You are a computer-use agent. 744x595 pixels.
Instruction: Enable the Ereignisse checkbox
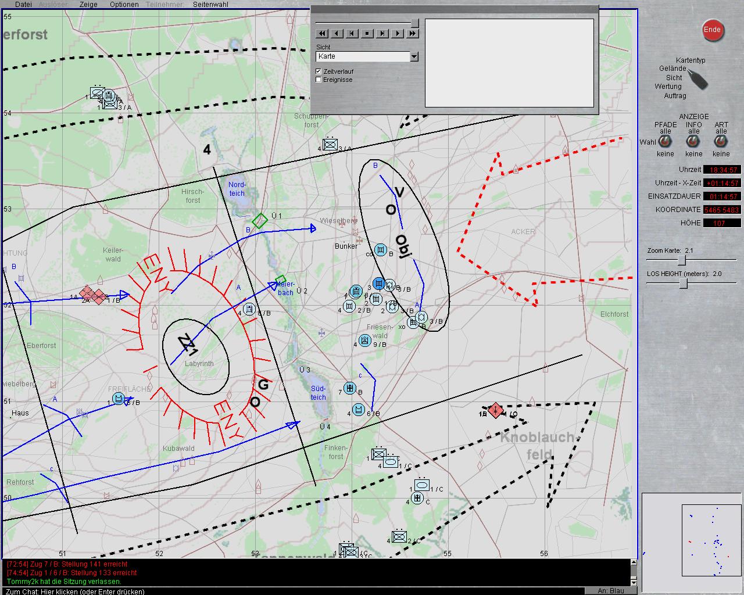point(319,80)
